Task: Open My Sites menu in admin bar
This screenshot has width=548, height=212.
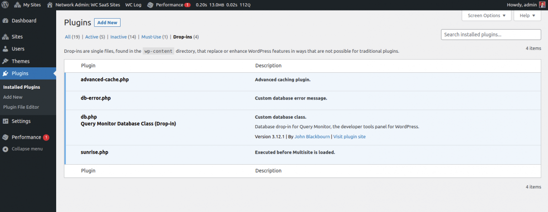Action: point(28,5)
